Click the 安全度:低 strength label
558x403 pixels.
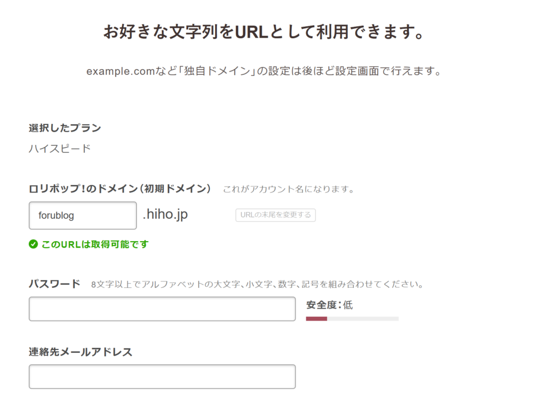[329, 305]
